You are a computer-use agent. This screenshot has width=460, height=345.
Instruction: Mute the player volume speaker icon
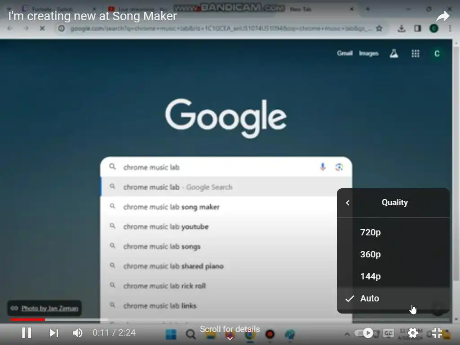(x=77, y=333)
